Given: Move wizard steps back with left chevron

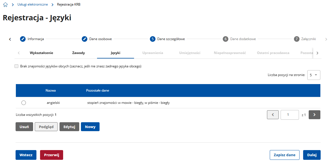Looking at the screenshot, I should tap(10, 39).
